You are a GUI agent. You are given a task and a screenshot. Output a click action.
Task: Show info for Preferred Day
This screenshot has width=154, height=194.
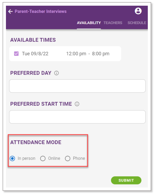coord(56,73)
